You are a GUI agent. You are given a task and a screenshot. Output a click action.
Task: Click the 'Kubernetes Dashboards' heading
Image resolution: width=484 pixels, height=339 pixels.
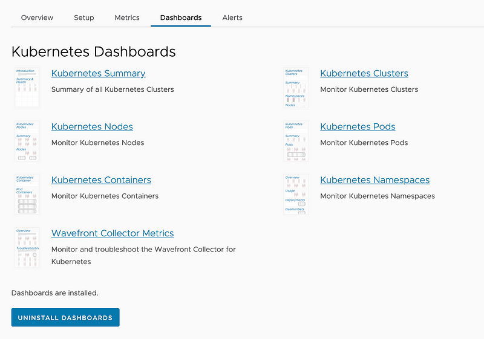pyautogui.click(x=94, y=51)
